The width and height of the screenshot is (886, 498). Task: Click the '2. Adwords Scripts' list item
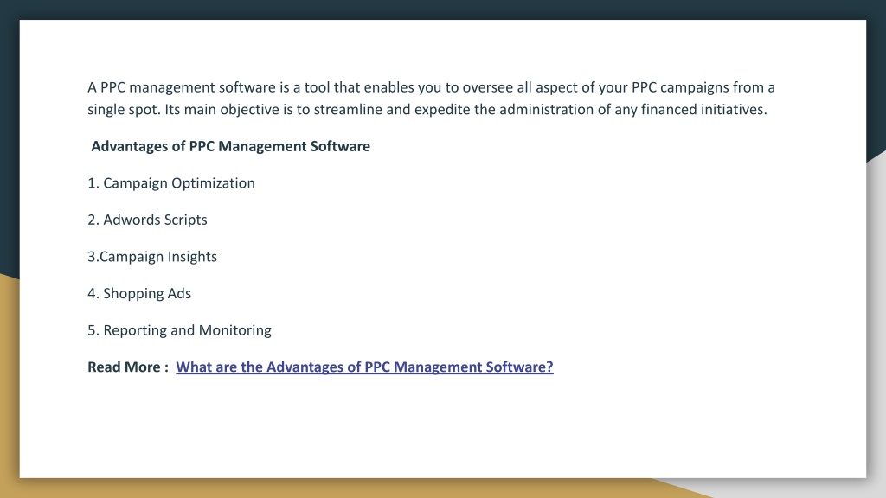(147, 220)
